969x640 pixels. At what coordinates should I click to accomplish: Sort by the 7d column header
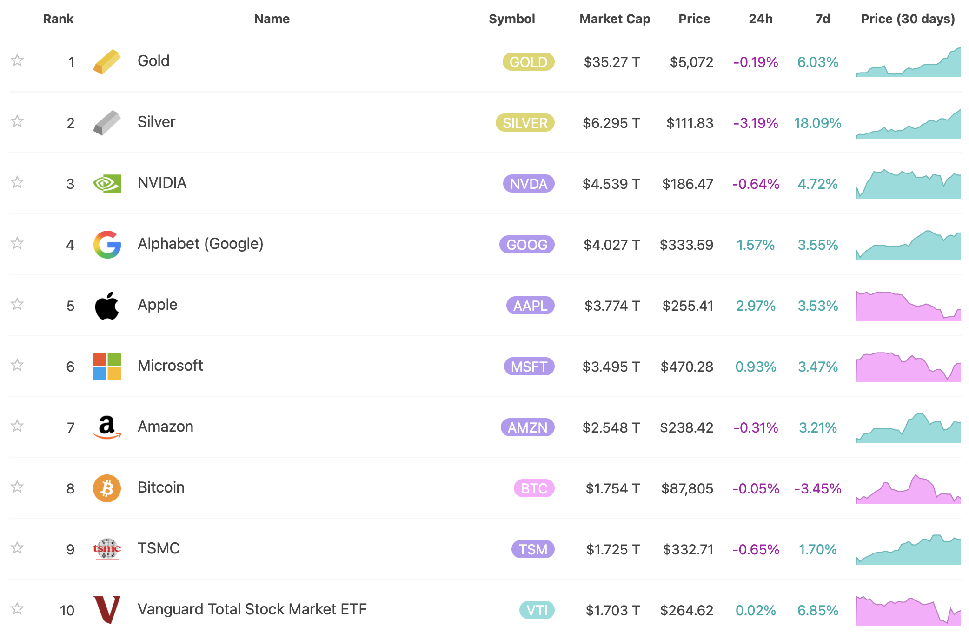823,19
